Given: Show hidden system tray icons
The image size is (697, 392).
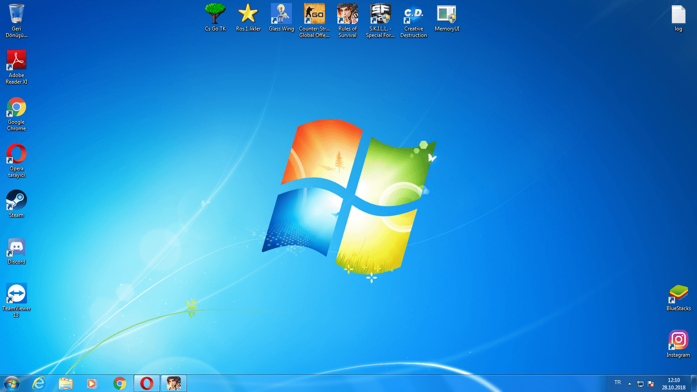Looking at the screenshot, I should (629, 384).
